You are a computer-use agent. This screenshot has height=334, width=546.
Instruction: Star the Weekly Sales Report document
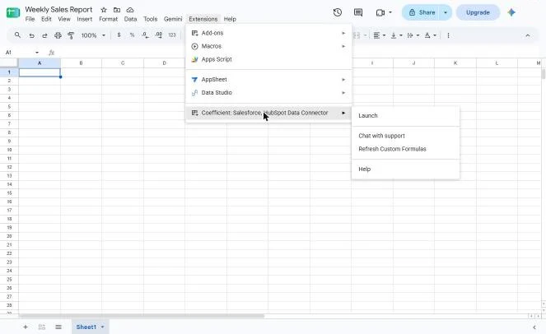click(x=104, y=10)
